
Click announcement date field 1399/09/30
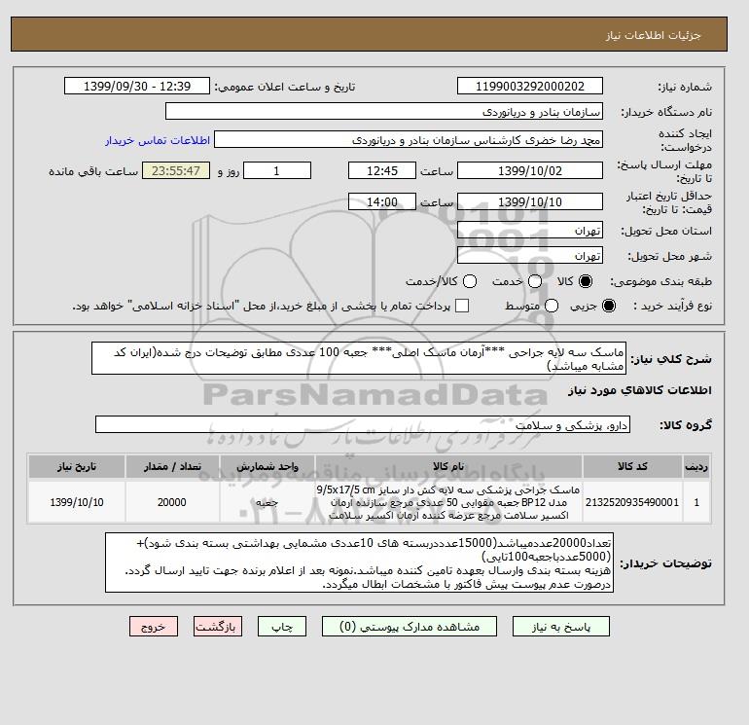pos(137,86)
